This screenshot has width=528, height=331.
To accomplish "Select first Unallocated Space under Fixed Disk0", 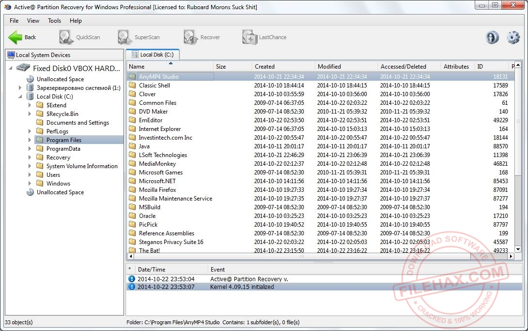I will click(60, 79).
